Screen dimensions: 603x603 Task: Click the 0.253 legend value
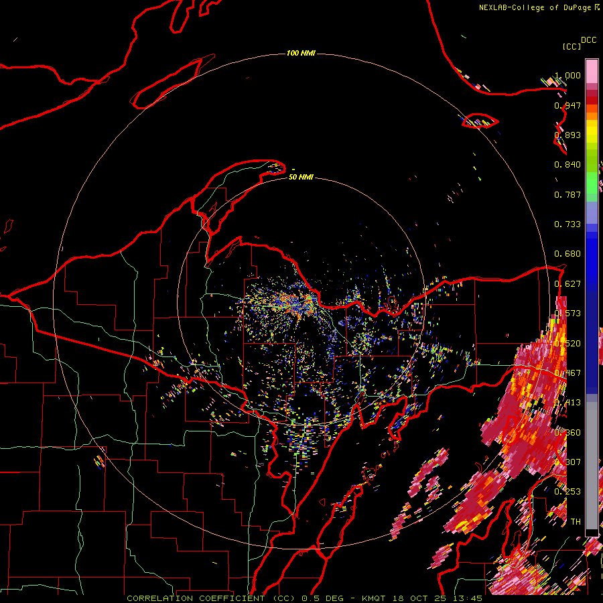point(567,492)
